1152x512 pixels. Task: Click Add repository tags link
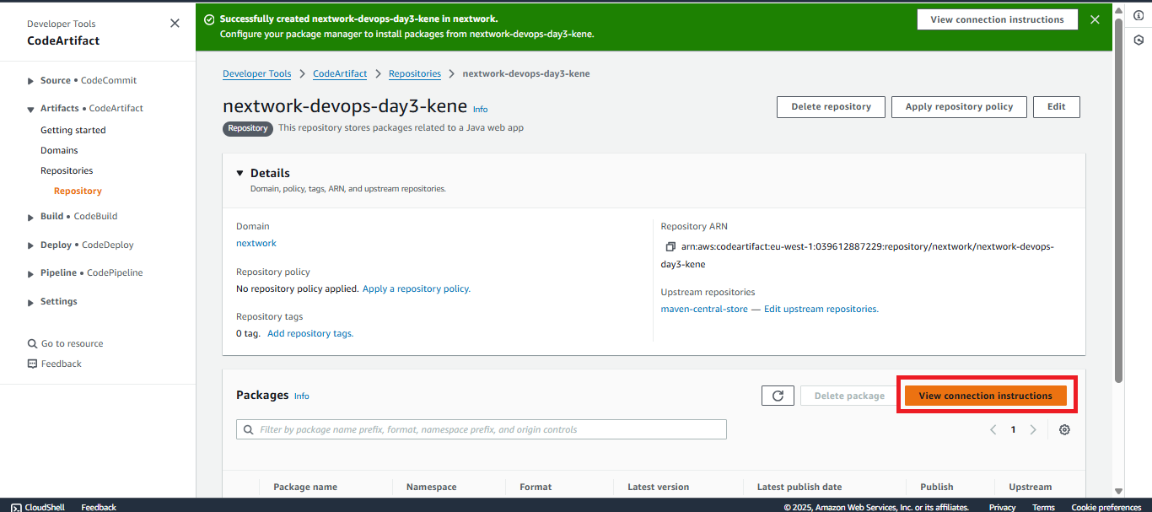(x=310, y=333)
